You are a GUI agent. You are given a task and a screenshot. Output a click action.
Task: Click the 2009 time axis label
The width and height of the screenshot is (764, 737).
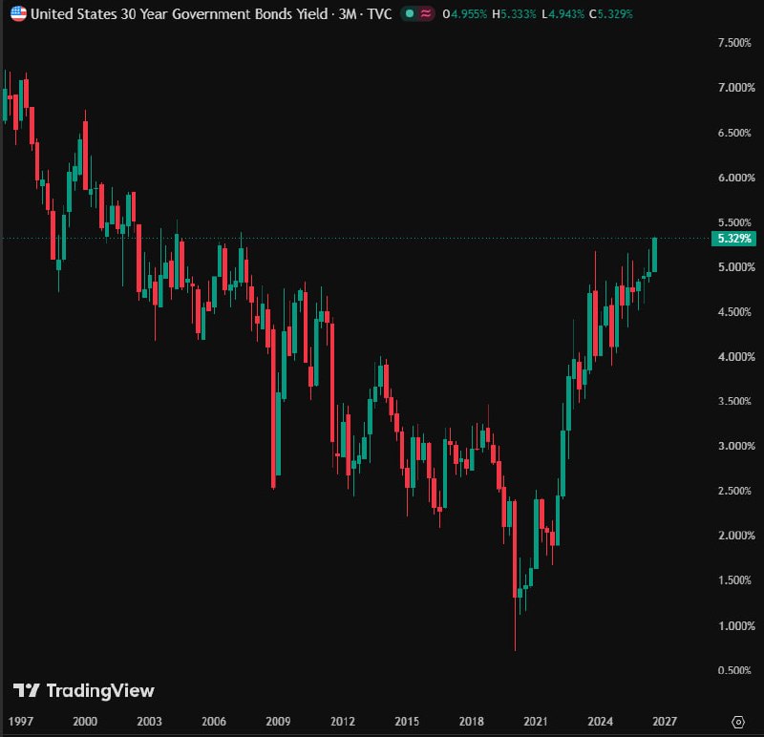[x=278, y=722]
